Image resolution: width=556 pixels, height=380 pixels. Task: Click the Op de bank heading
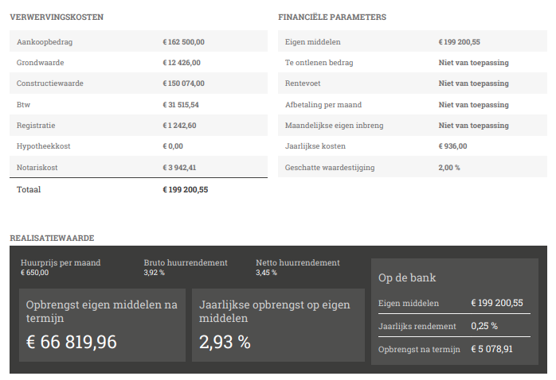coord(407,277)
